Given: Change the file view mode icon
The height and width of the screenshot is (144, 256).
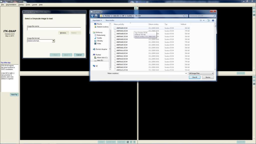Looking at the screenshot, I should point(201,20).
